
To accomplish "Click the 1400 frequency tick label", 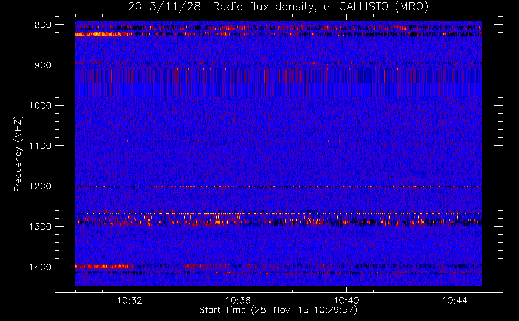I will click(40, 267).
